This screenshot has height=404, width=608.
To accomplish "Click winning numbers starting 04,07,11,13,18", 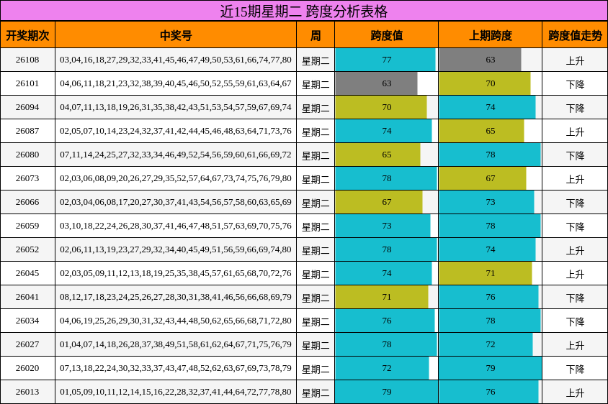I will pyautogui.click(x=176, y=107).
